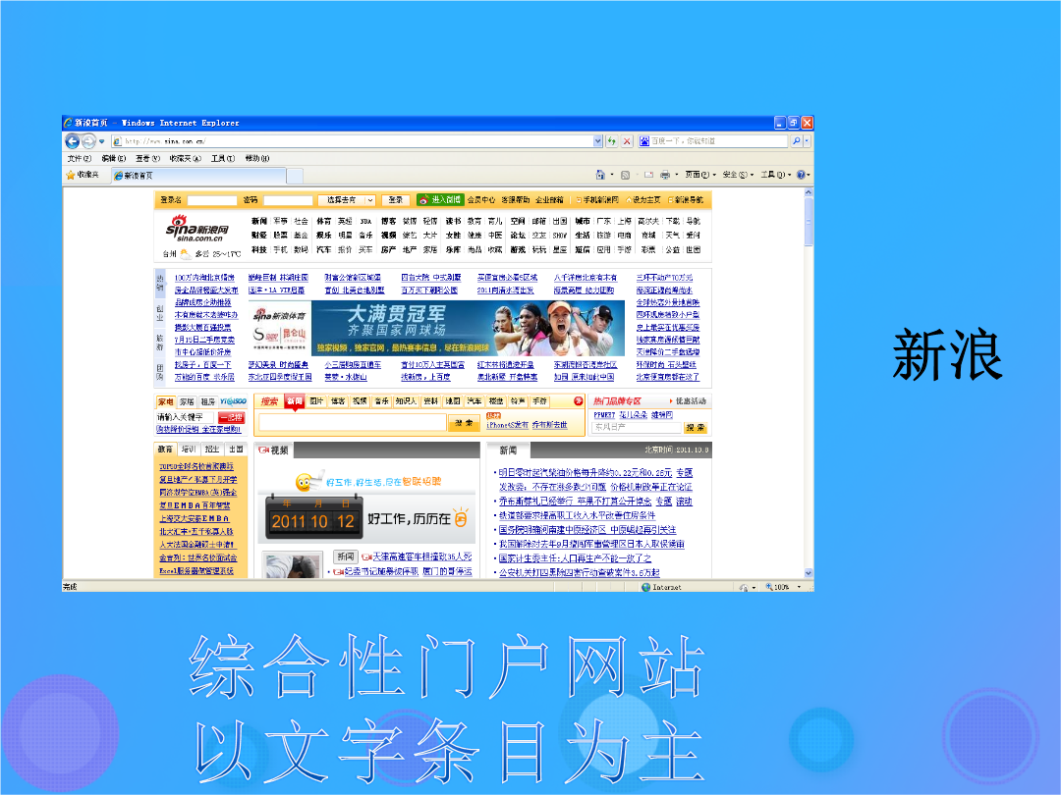Click the vertical scrollbar down arrow
Image resolution: width=1061 pixels, height=795 pixels.
coord(809,573)
